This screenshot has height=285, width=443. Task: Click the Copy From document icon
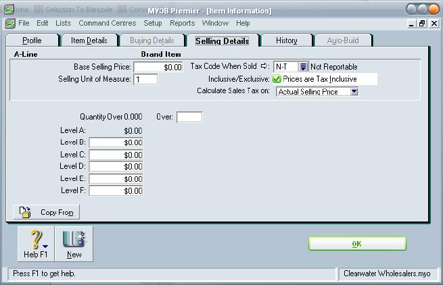tap(25, 212)
